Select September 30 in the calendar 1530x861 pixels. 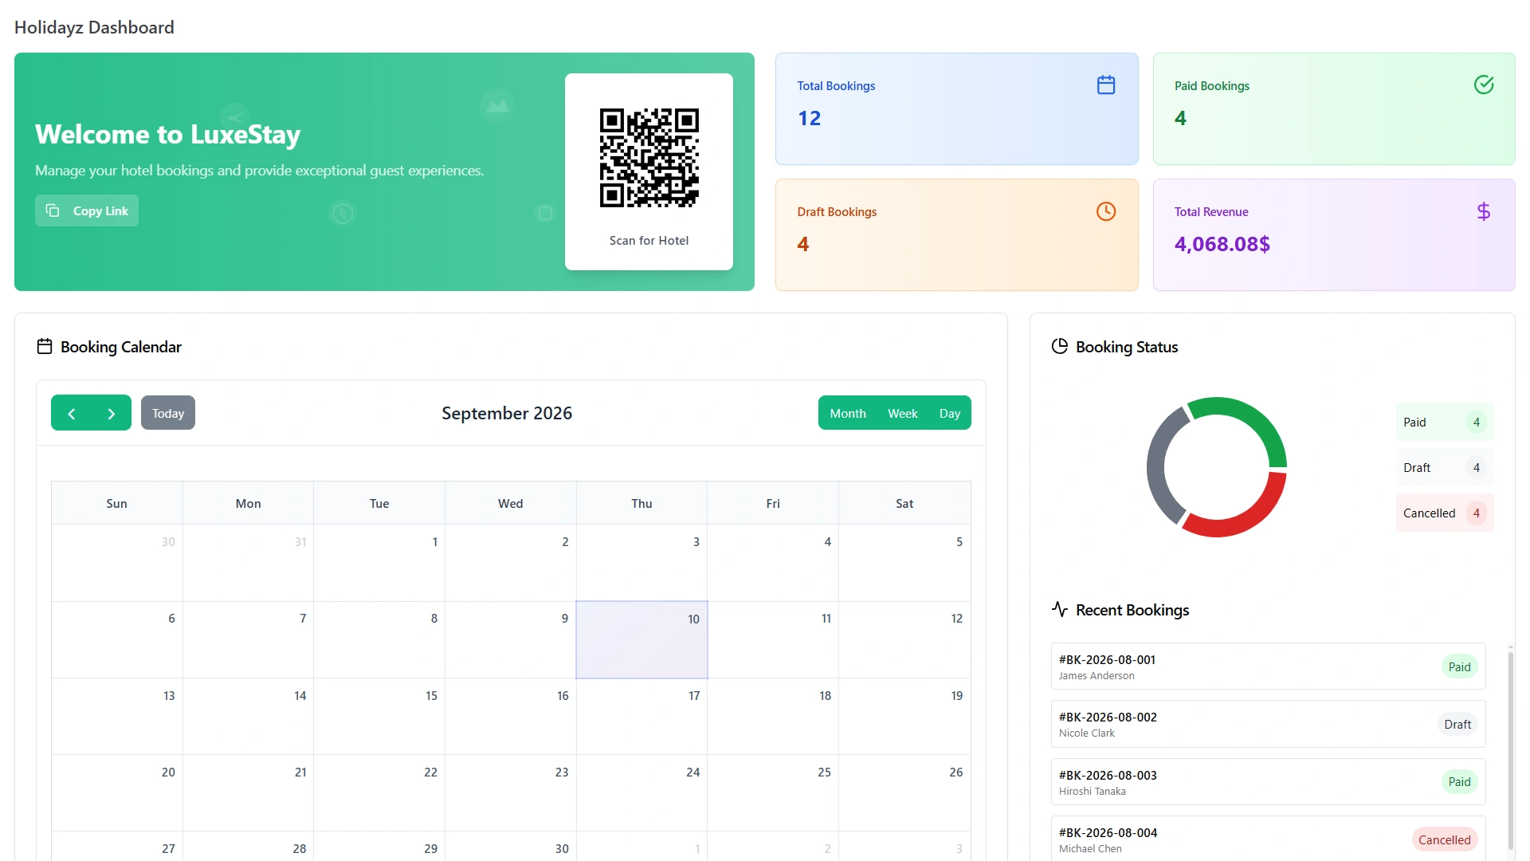(511, 847)
